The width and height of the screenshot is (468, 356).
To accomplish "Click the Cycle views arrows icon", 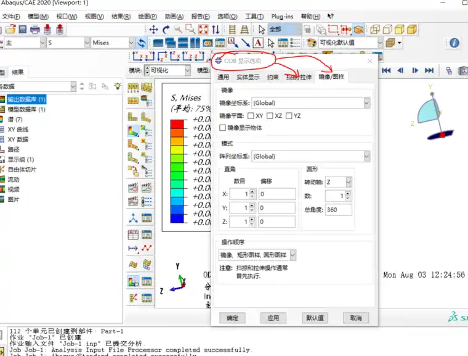I will pyautogui.click(x=216, y=30).
